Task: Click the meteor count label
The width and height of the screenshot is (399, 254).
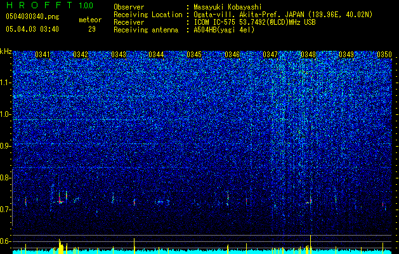Action: tap(90, 20)
